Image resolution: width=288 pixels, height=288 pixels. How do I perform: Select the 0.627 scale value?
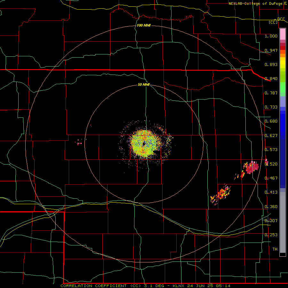coord(271,136)
